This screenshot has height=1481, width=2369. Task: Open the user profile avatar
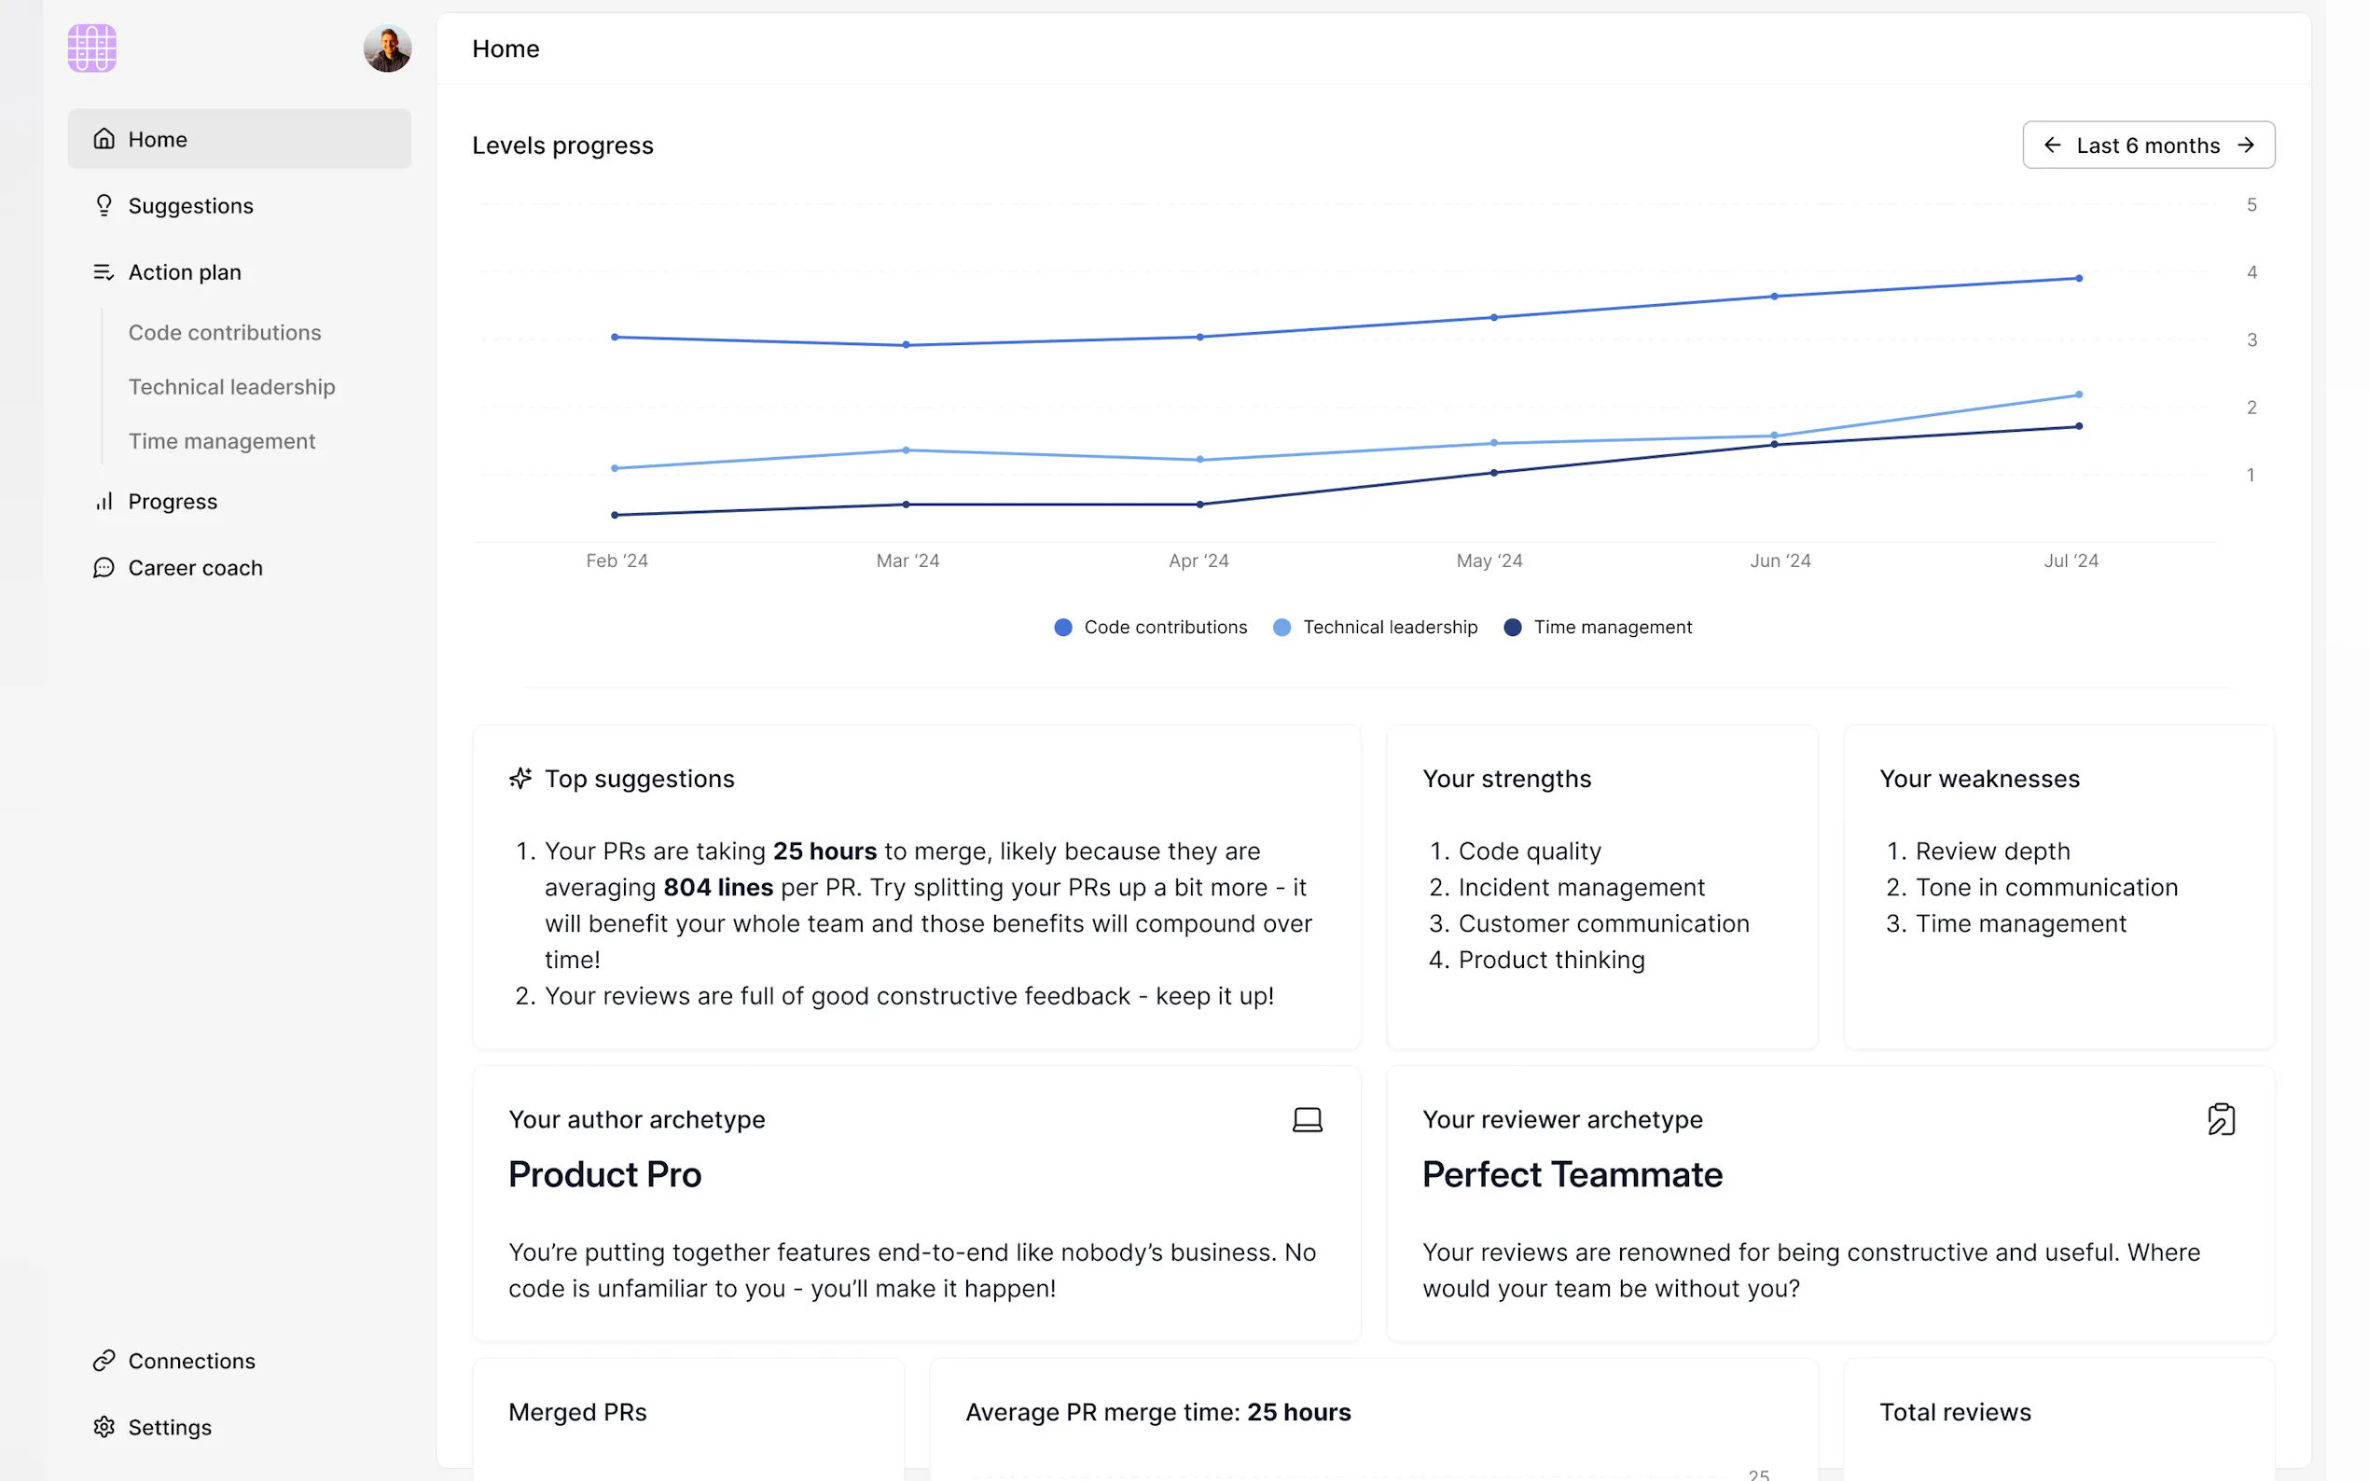click(387, 48)
